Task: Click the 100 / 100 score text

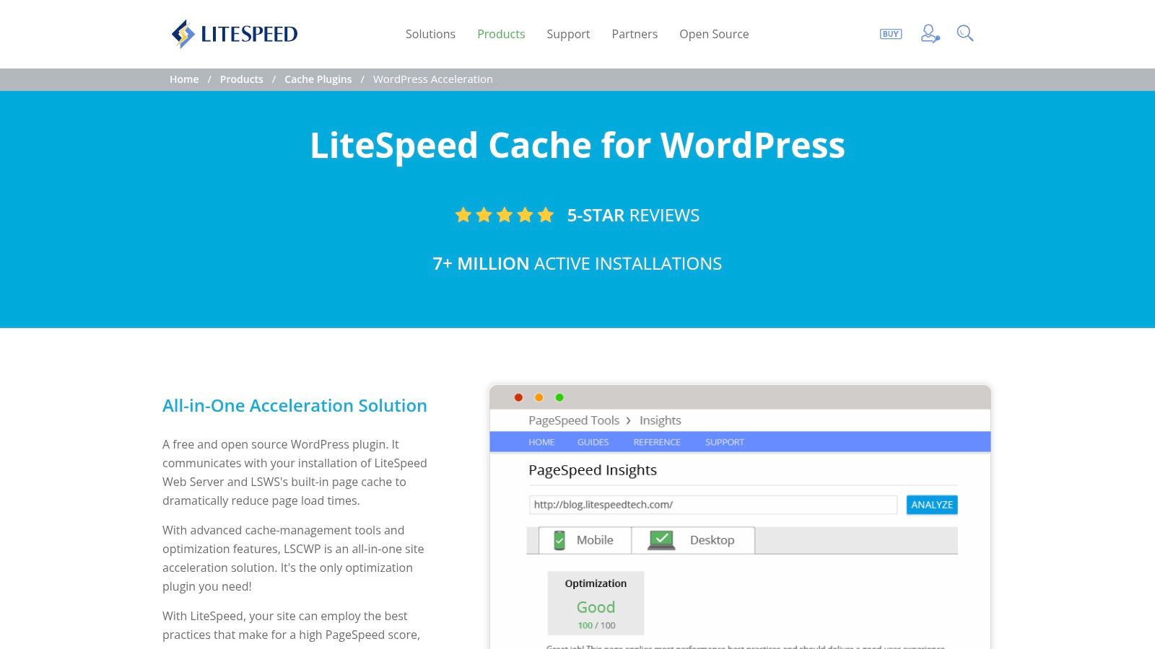Action: tap(597, 625)
